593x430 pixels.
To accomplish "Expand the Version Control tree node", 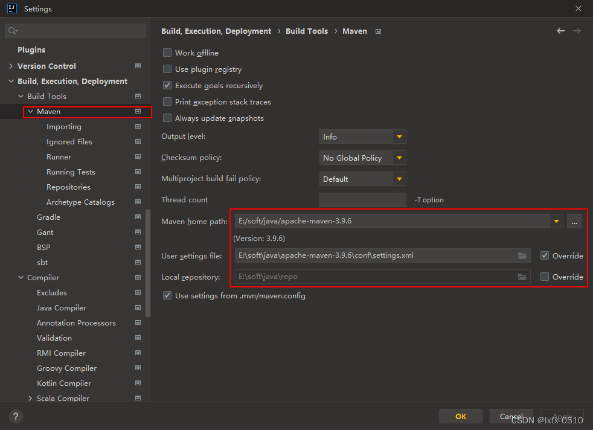I will tap(11, 66).
